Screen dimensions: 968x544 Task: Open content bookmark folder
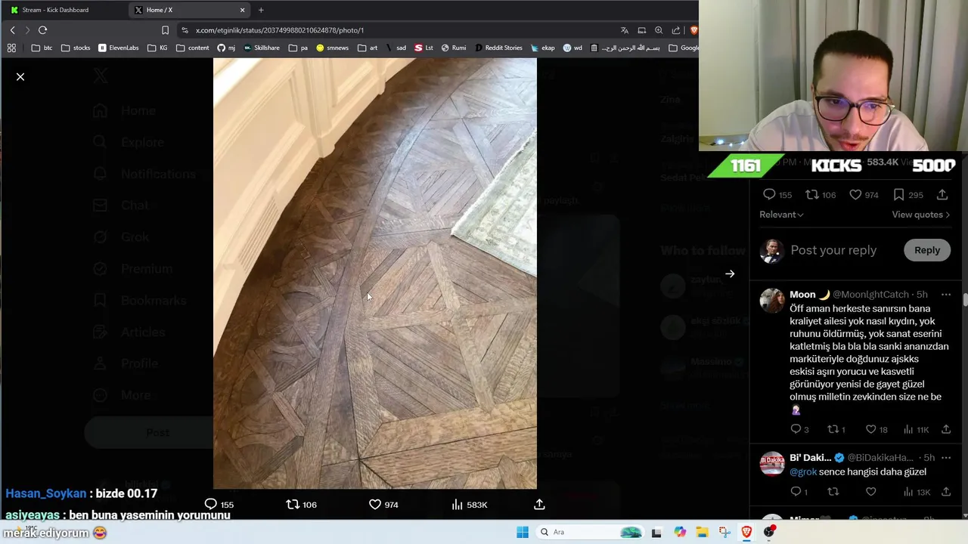coord(193,48)
